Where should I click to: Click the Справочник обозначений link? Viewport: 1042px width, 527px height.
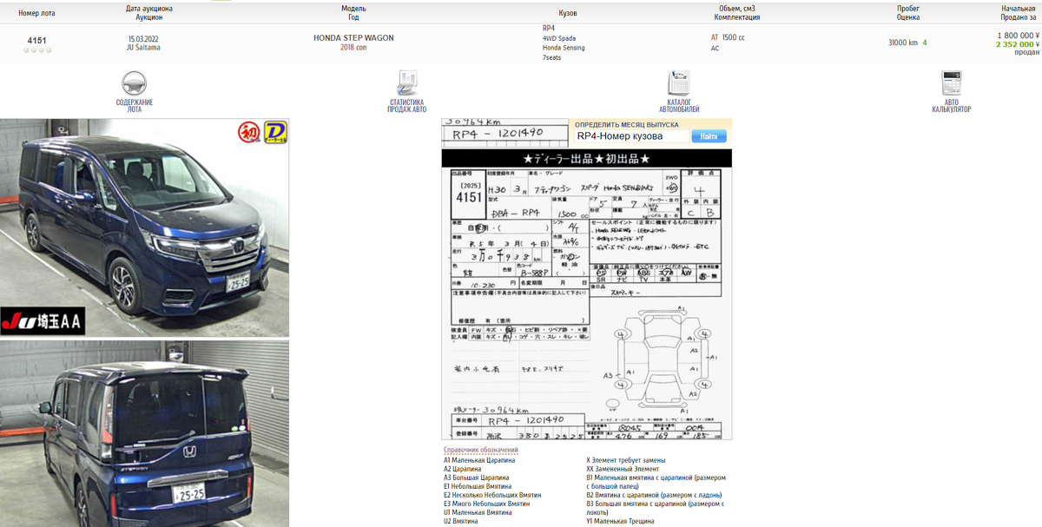pyautogui.click(x=481, y=451)
